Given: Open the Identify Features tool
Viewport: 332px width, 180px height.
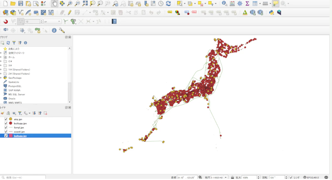Looking at the screenshot, I should [224, 4].
